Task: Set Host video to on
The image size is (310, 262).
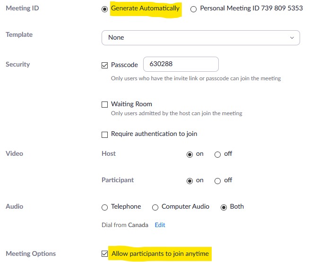Action: (189, 154)
